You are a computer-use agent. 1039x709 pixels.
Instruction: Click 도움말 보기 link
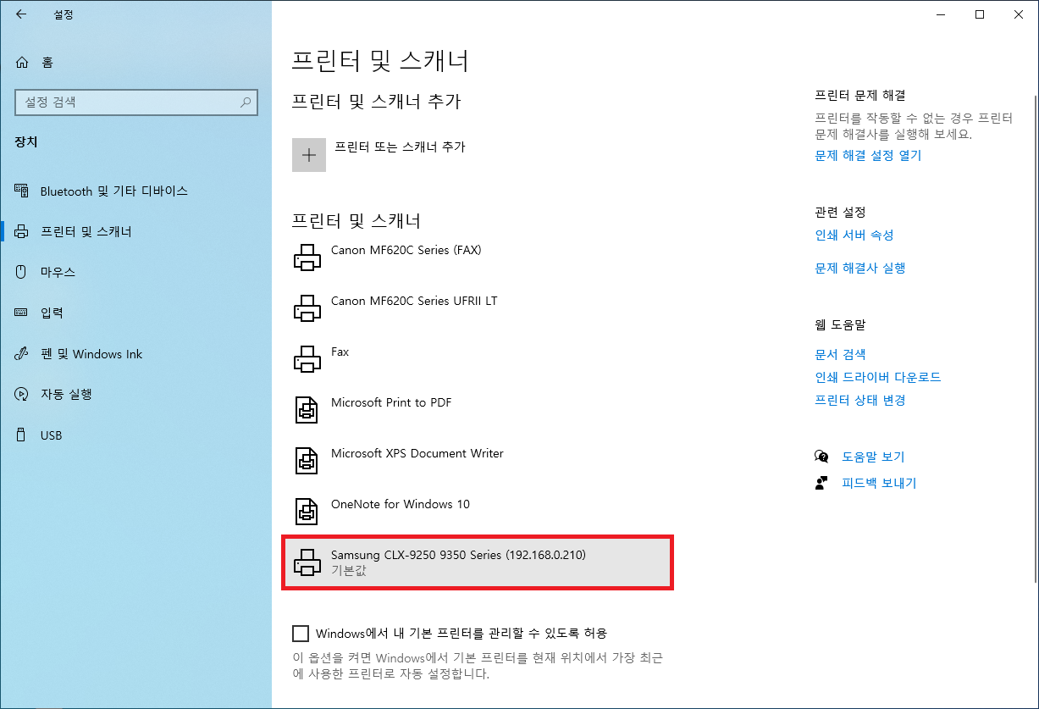click(873, 457)
